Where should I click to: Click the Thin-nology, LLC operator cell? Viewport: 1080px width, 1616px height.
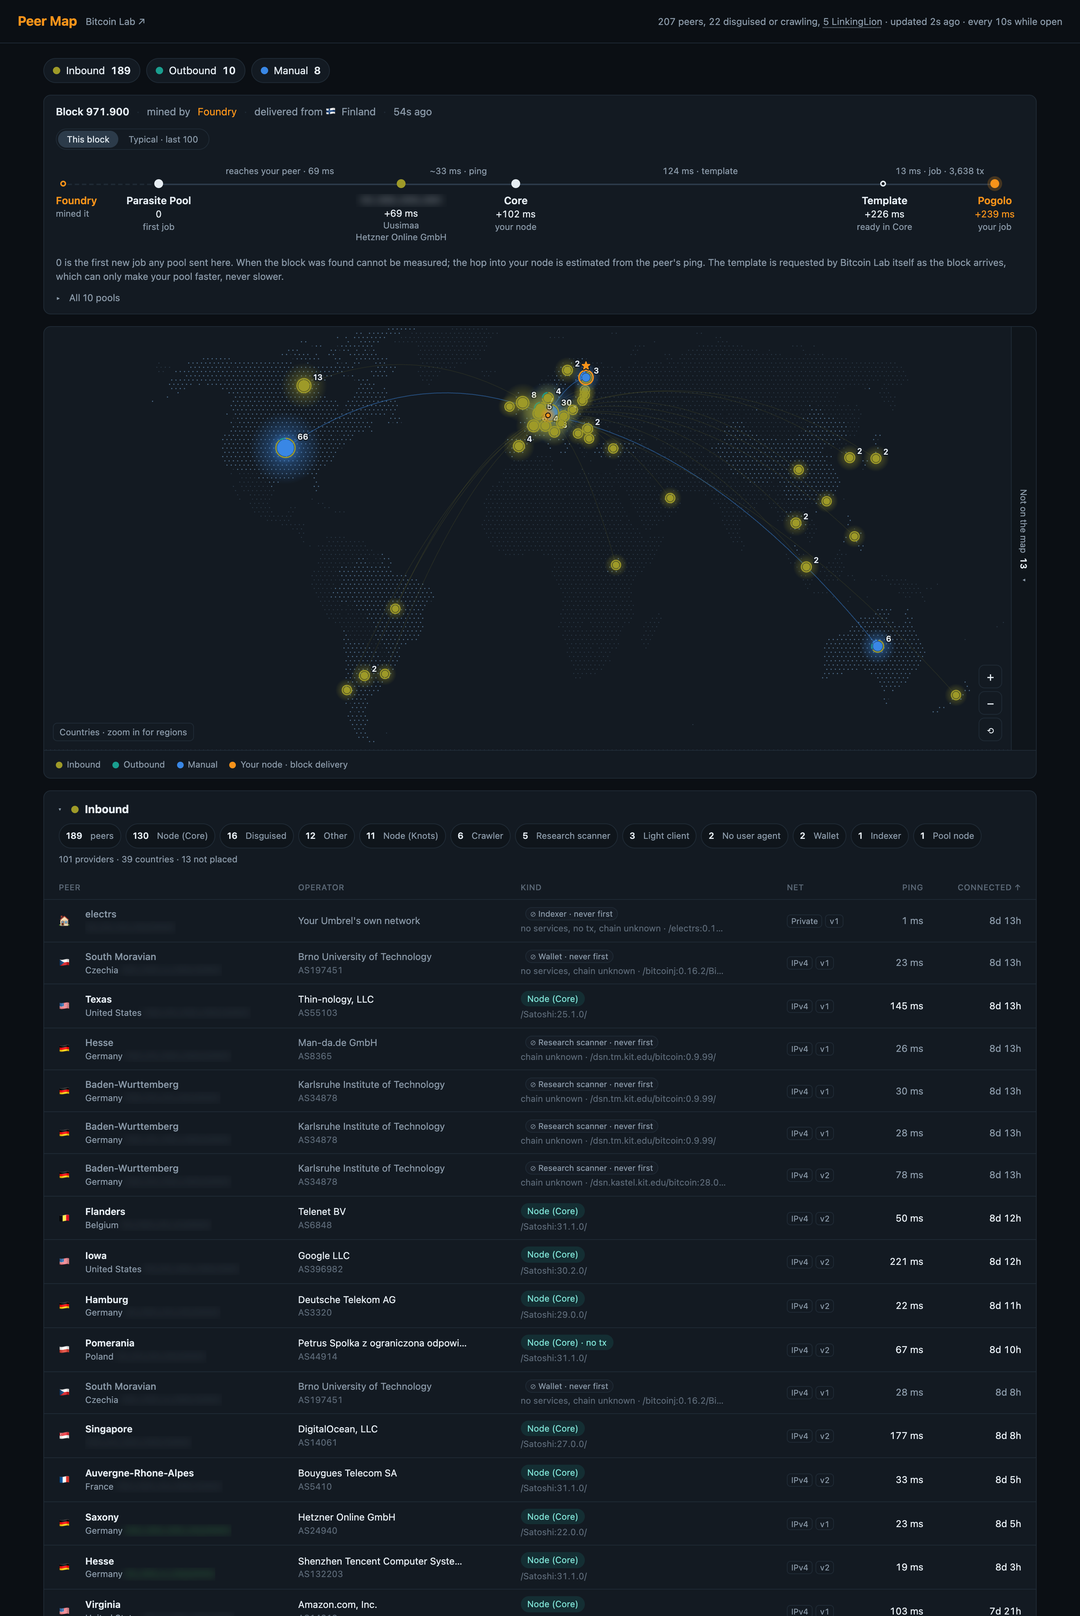(x=335, y=1005)
